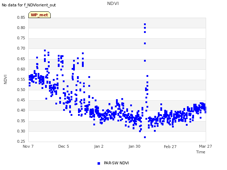The height and width of the screenshot is (170, 227).
Task: Click the highest outlier data point near 0.82
Action: pyautogui.click(x=145, y=24)
